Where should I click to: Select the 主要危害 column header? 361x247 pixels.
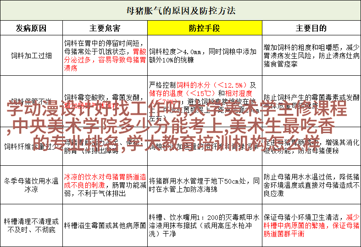[x=105, y=28]
